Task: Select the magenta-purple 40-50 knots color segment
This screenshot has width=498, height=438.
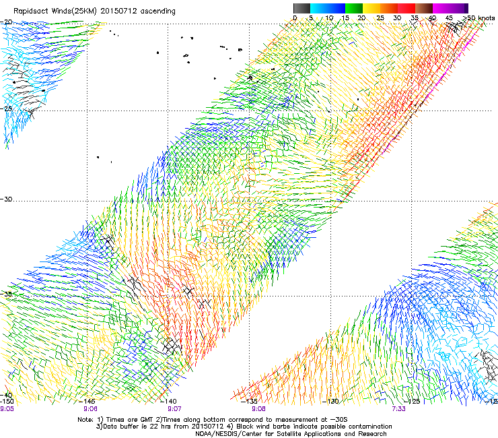Action: tap(450, 8)
